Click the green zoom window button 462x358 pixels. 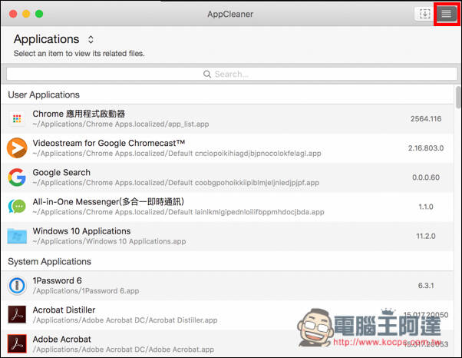[x=39, y=14]
